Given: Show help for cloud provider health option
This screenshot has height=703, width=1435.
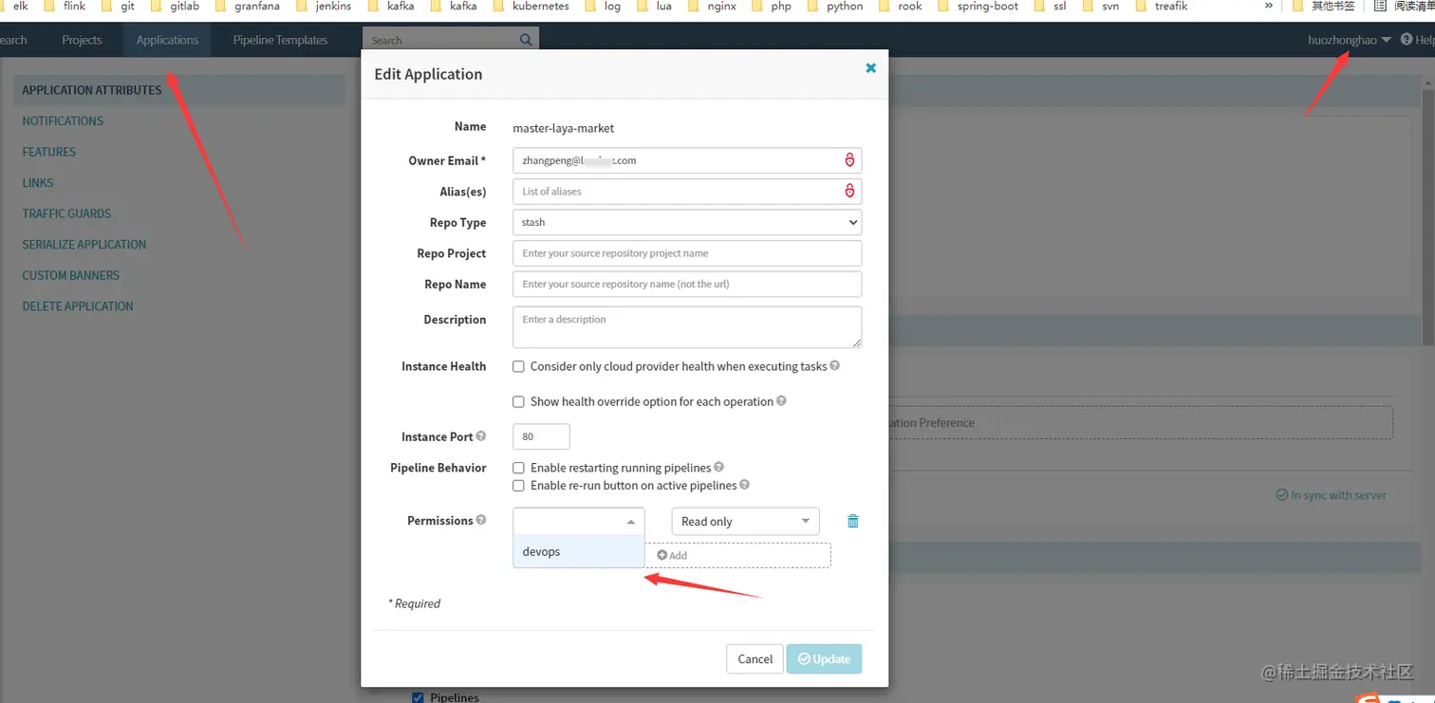Looking at the screenshot, I should 835,365.
